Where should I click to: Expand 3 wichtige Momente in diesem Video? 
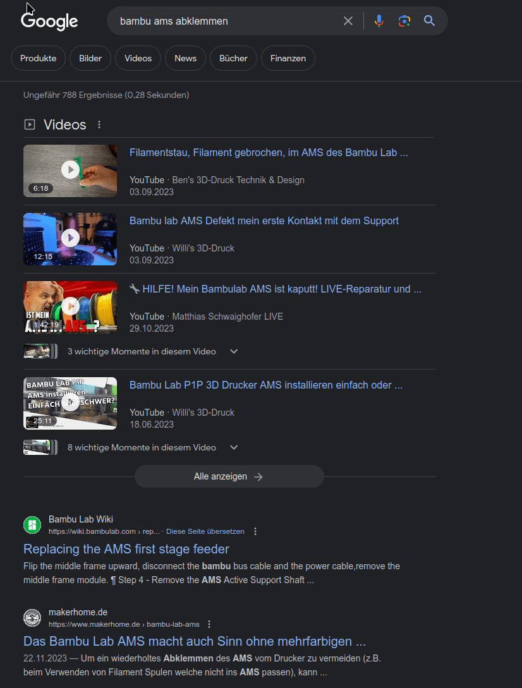[234, 351]
